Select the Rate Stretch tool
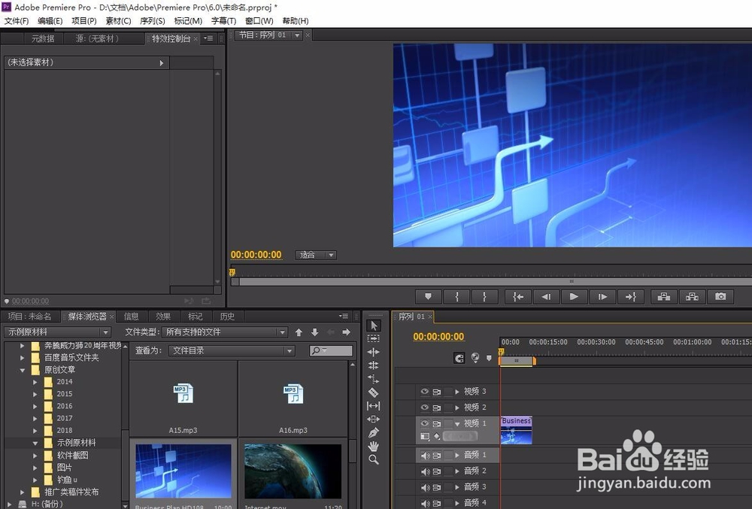752x509 pixels. pos(374,379)
